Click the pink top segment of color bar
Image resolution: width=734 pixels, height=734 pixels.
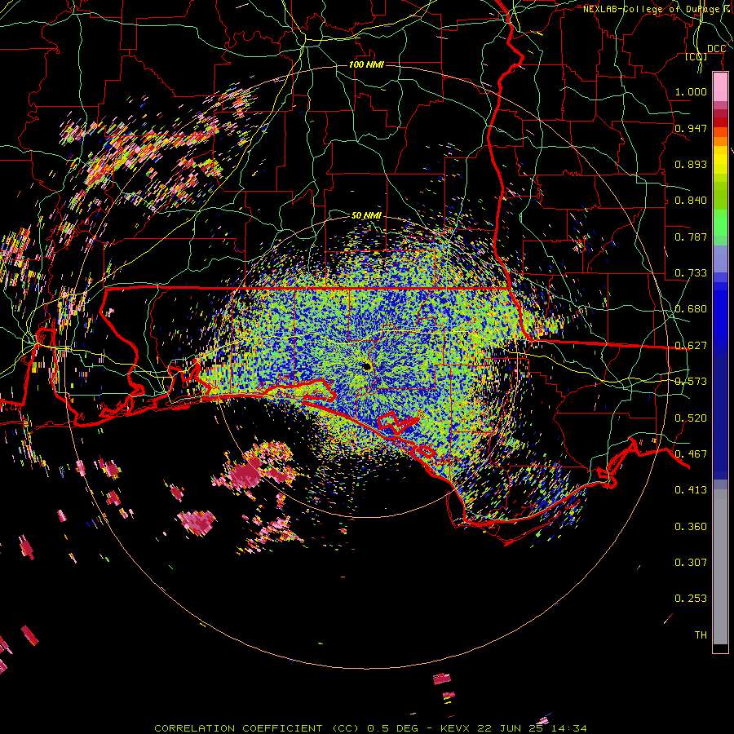[720, 87]
